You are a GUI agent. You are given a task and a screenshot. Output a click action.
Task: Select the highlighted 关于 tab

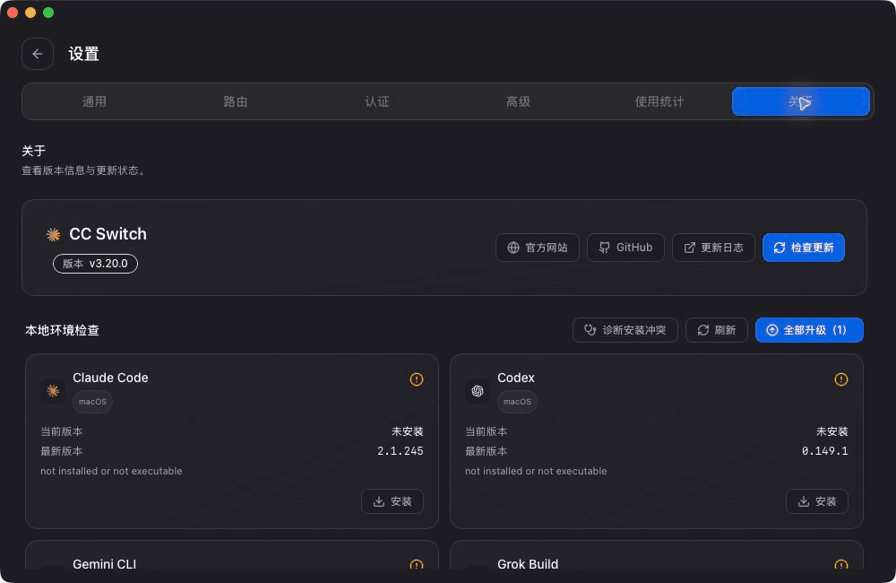pyautogui.click(x=800, y=102)
